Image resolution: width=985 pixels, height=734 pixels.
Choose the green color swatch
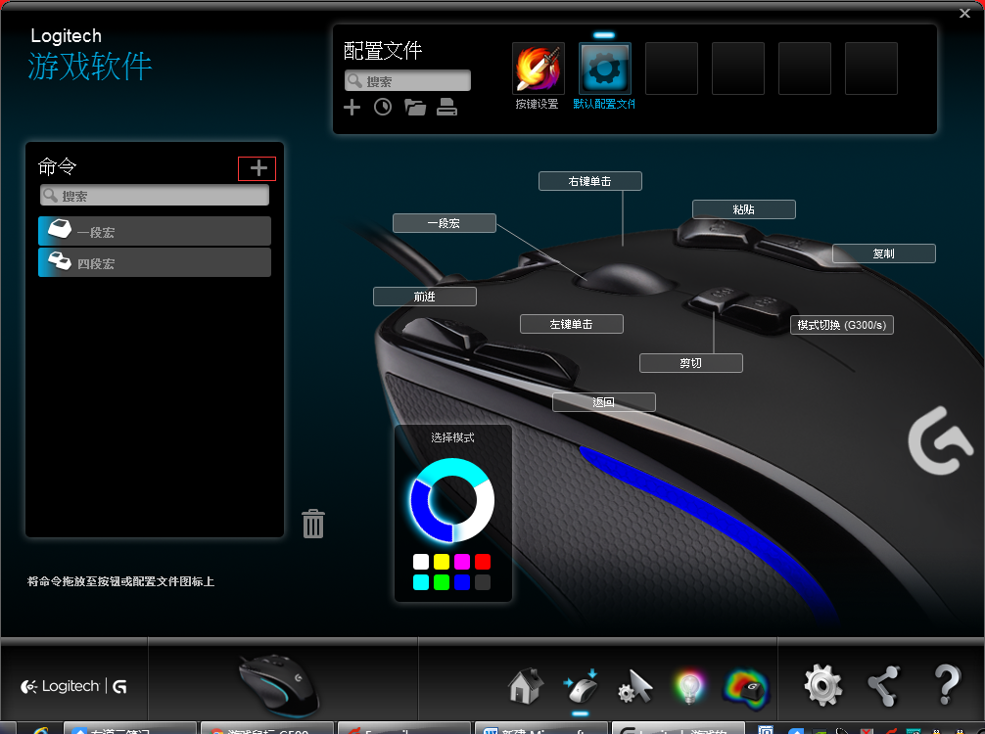pos(442,582)
